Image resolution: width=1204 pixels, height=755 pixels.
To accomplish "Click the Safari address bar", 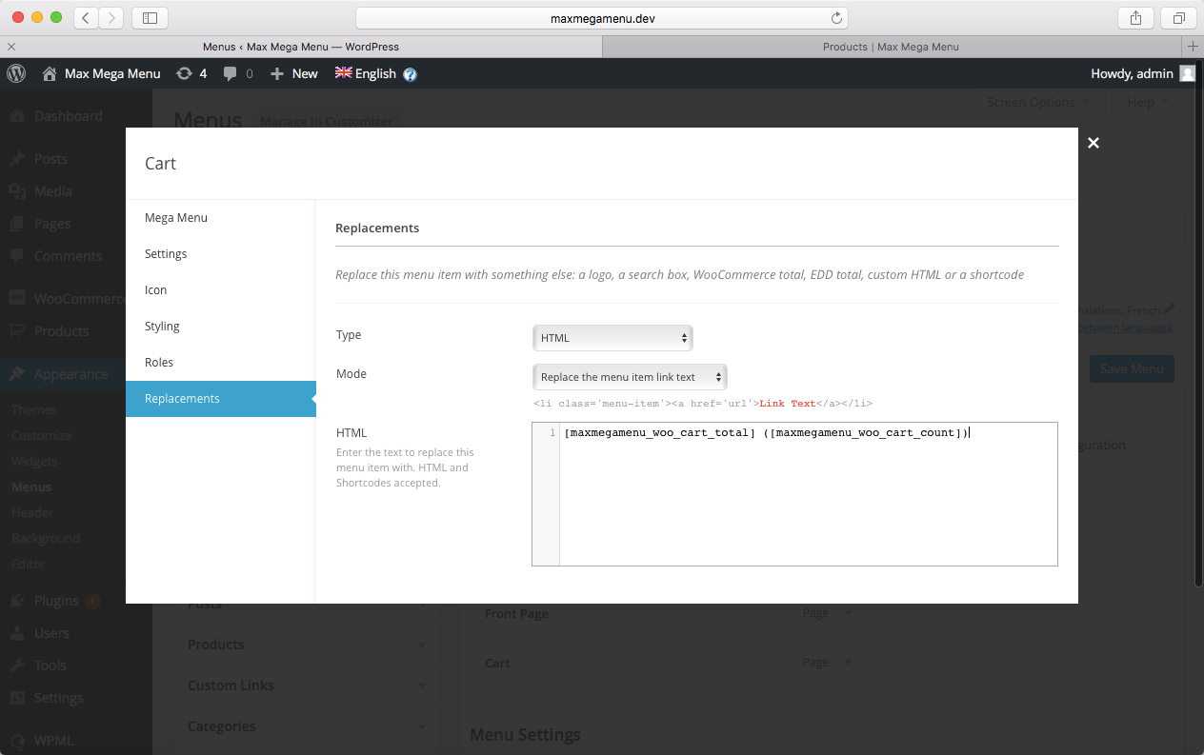I will (x=601, y=18).
